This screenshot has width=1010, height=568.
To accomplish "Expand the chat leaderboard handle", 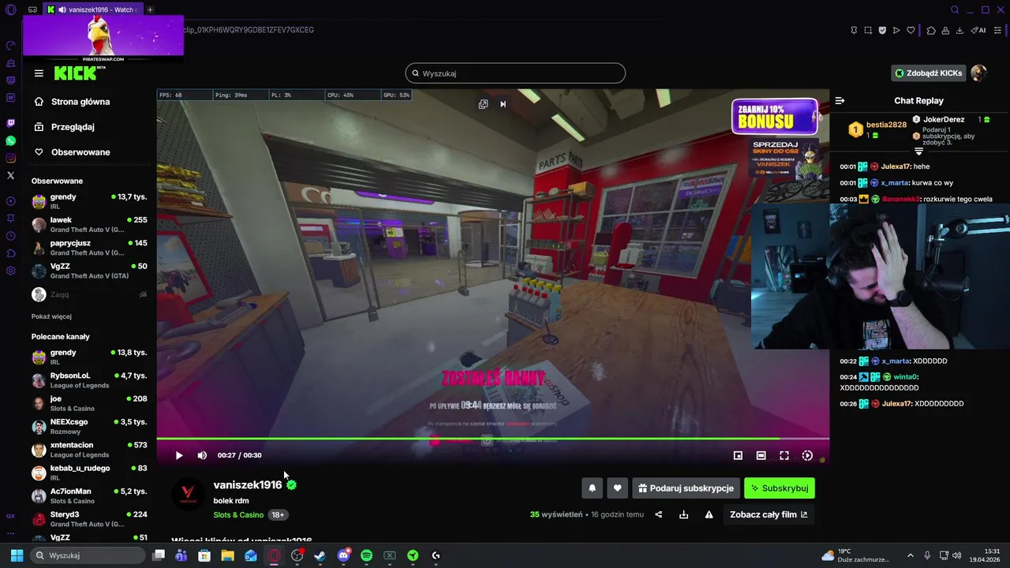I will click(x=918, y=151).
